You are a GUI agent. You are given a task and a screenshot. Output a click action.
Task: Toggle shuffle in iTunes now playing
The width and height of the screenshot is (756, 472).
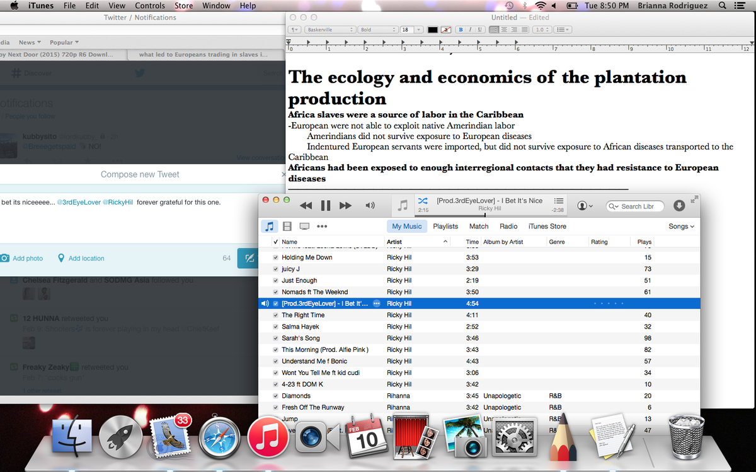pos(423,200)
